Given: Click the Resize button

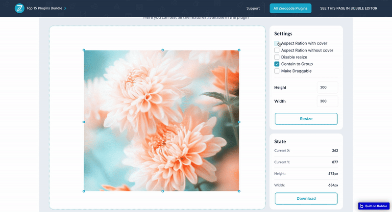Looking at the screenshot, I should click(x=306, y=119).
